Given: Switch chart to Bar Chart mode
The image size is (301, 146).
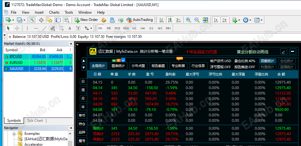Looking at the screenshot, I should tap(161, 20).
